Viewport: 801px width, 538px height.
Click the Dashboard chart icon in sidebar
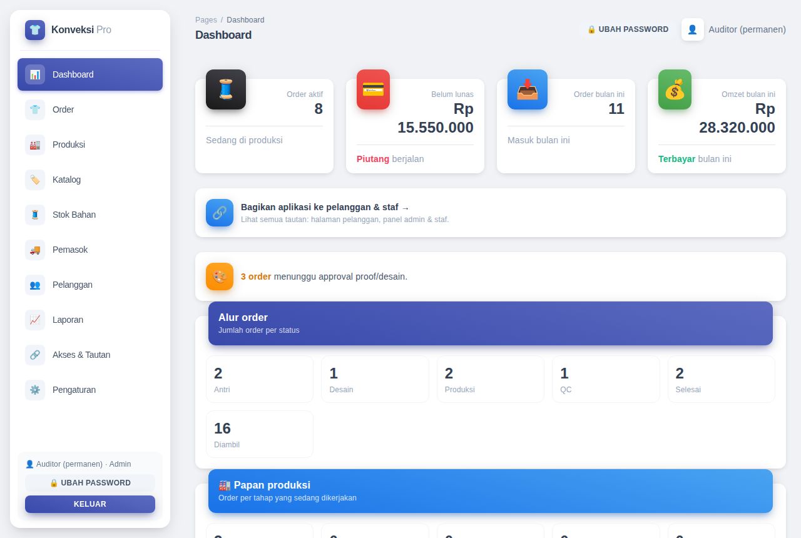(35, 74)
